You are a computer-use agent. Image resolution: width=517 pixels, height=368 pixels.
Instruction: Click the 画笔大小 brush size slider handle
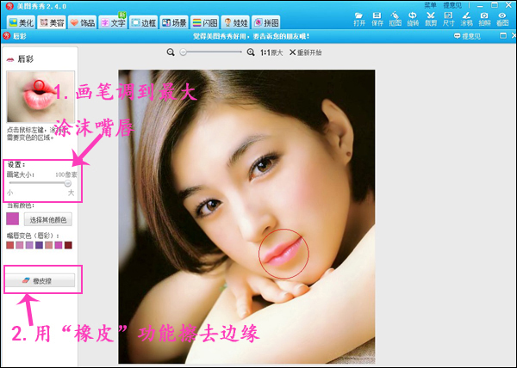67,183
